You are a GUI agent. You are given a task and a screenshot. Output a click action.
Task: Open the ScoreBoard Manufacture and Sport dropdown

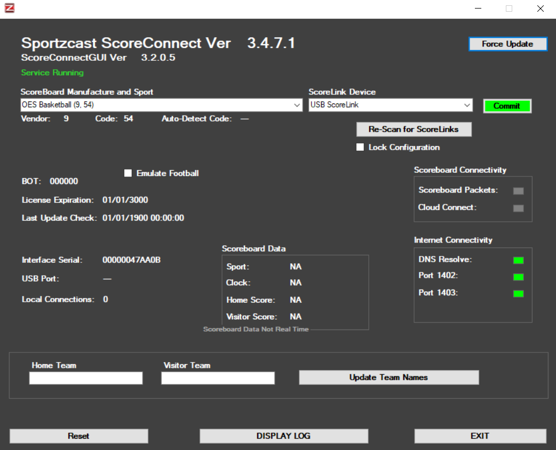161,105
